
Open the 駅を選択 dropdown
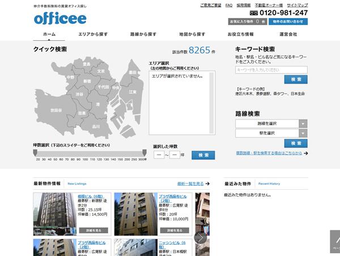pos(271,133)
